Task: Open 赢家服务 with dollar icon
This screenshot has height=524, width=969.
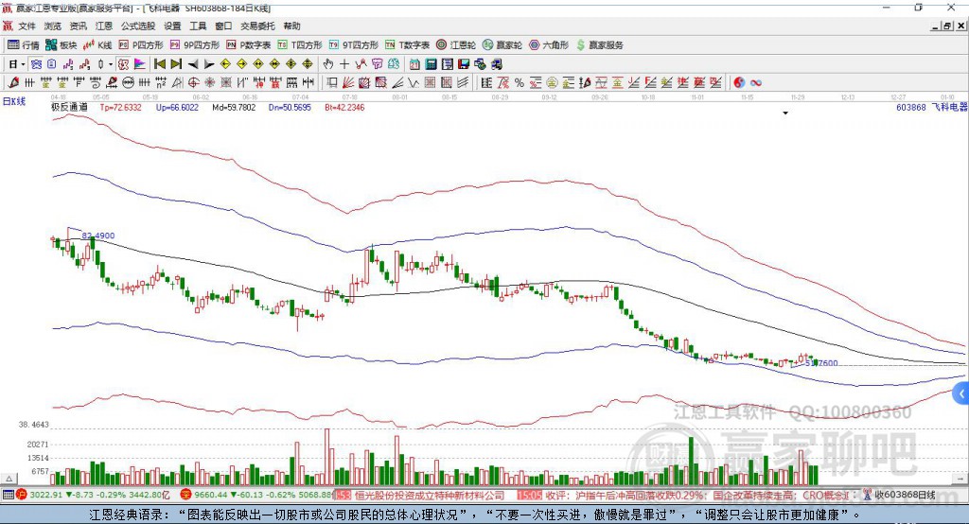Action: (x=599, y=45)
